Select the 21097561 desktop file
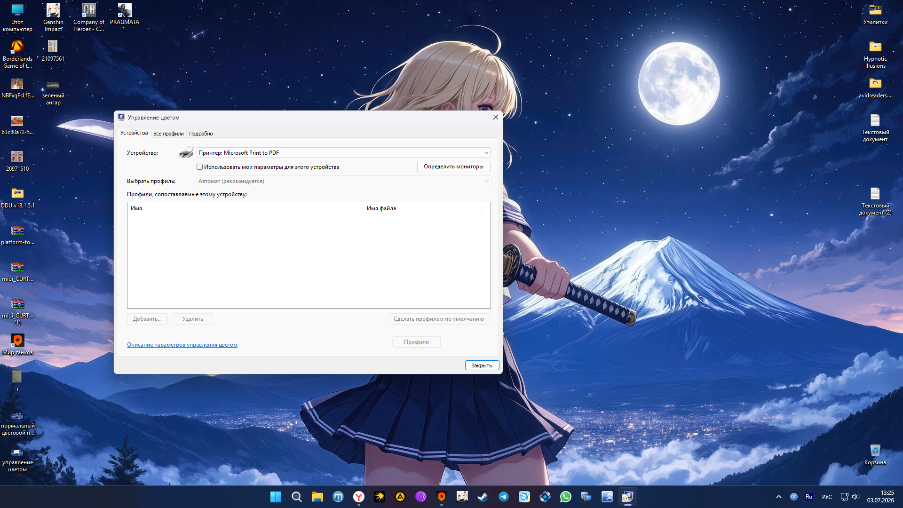 [53, 51]
